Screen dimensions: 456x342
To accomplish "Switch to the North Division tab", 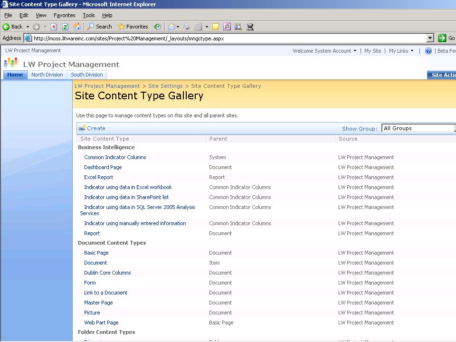I will pyautogui.click(x=47, y=75).
